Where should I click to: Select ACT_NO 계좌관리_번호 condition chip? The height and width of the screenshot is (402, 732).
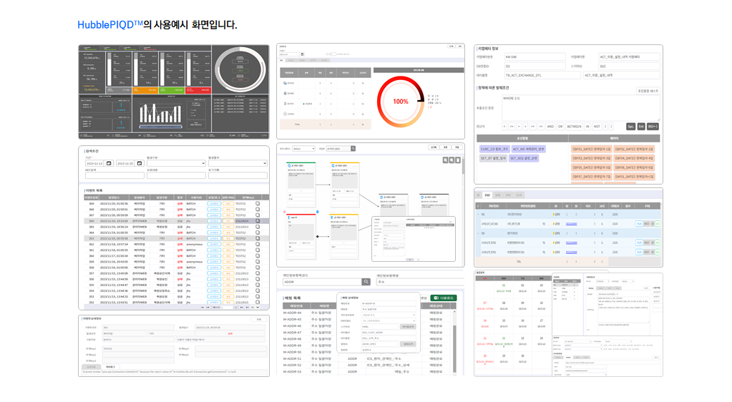click(x=529, y=149)
